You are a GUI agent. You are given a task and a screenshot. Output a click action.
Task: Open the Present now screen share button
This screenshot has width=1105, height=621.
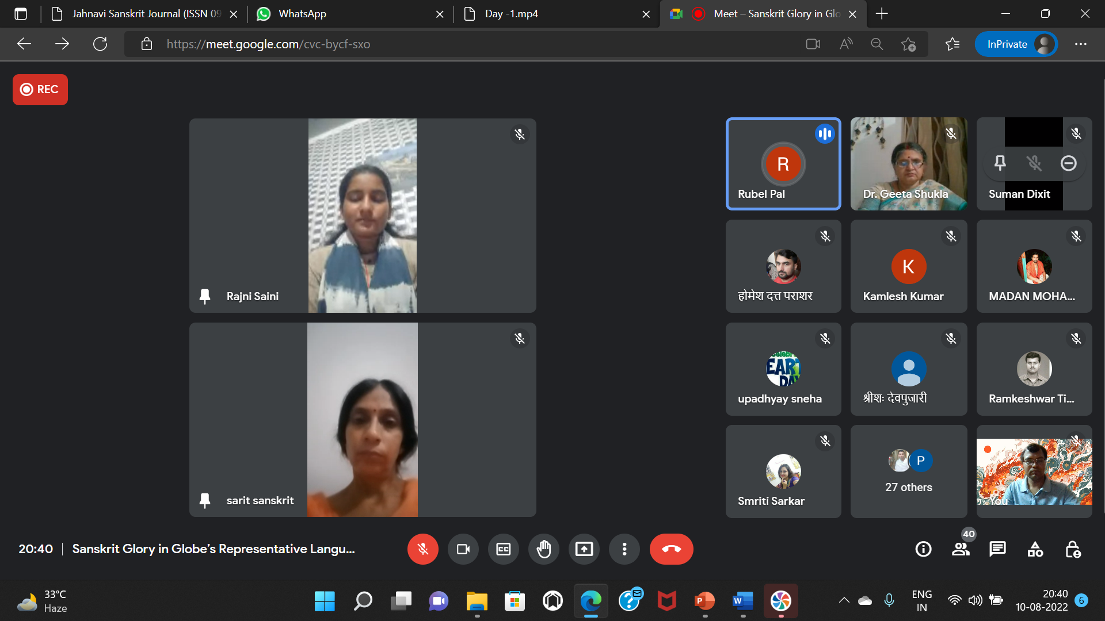(584, 549)
